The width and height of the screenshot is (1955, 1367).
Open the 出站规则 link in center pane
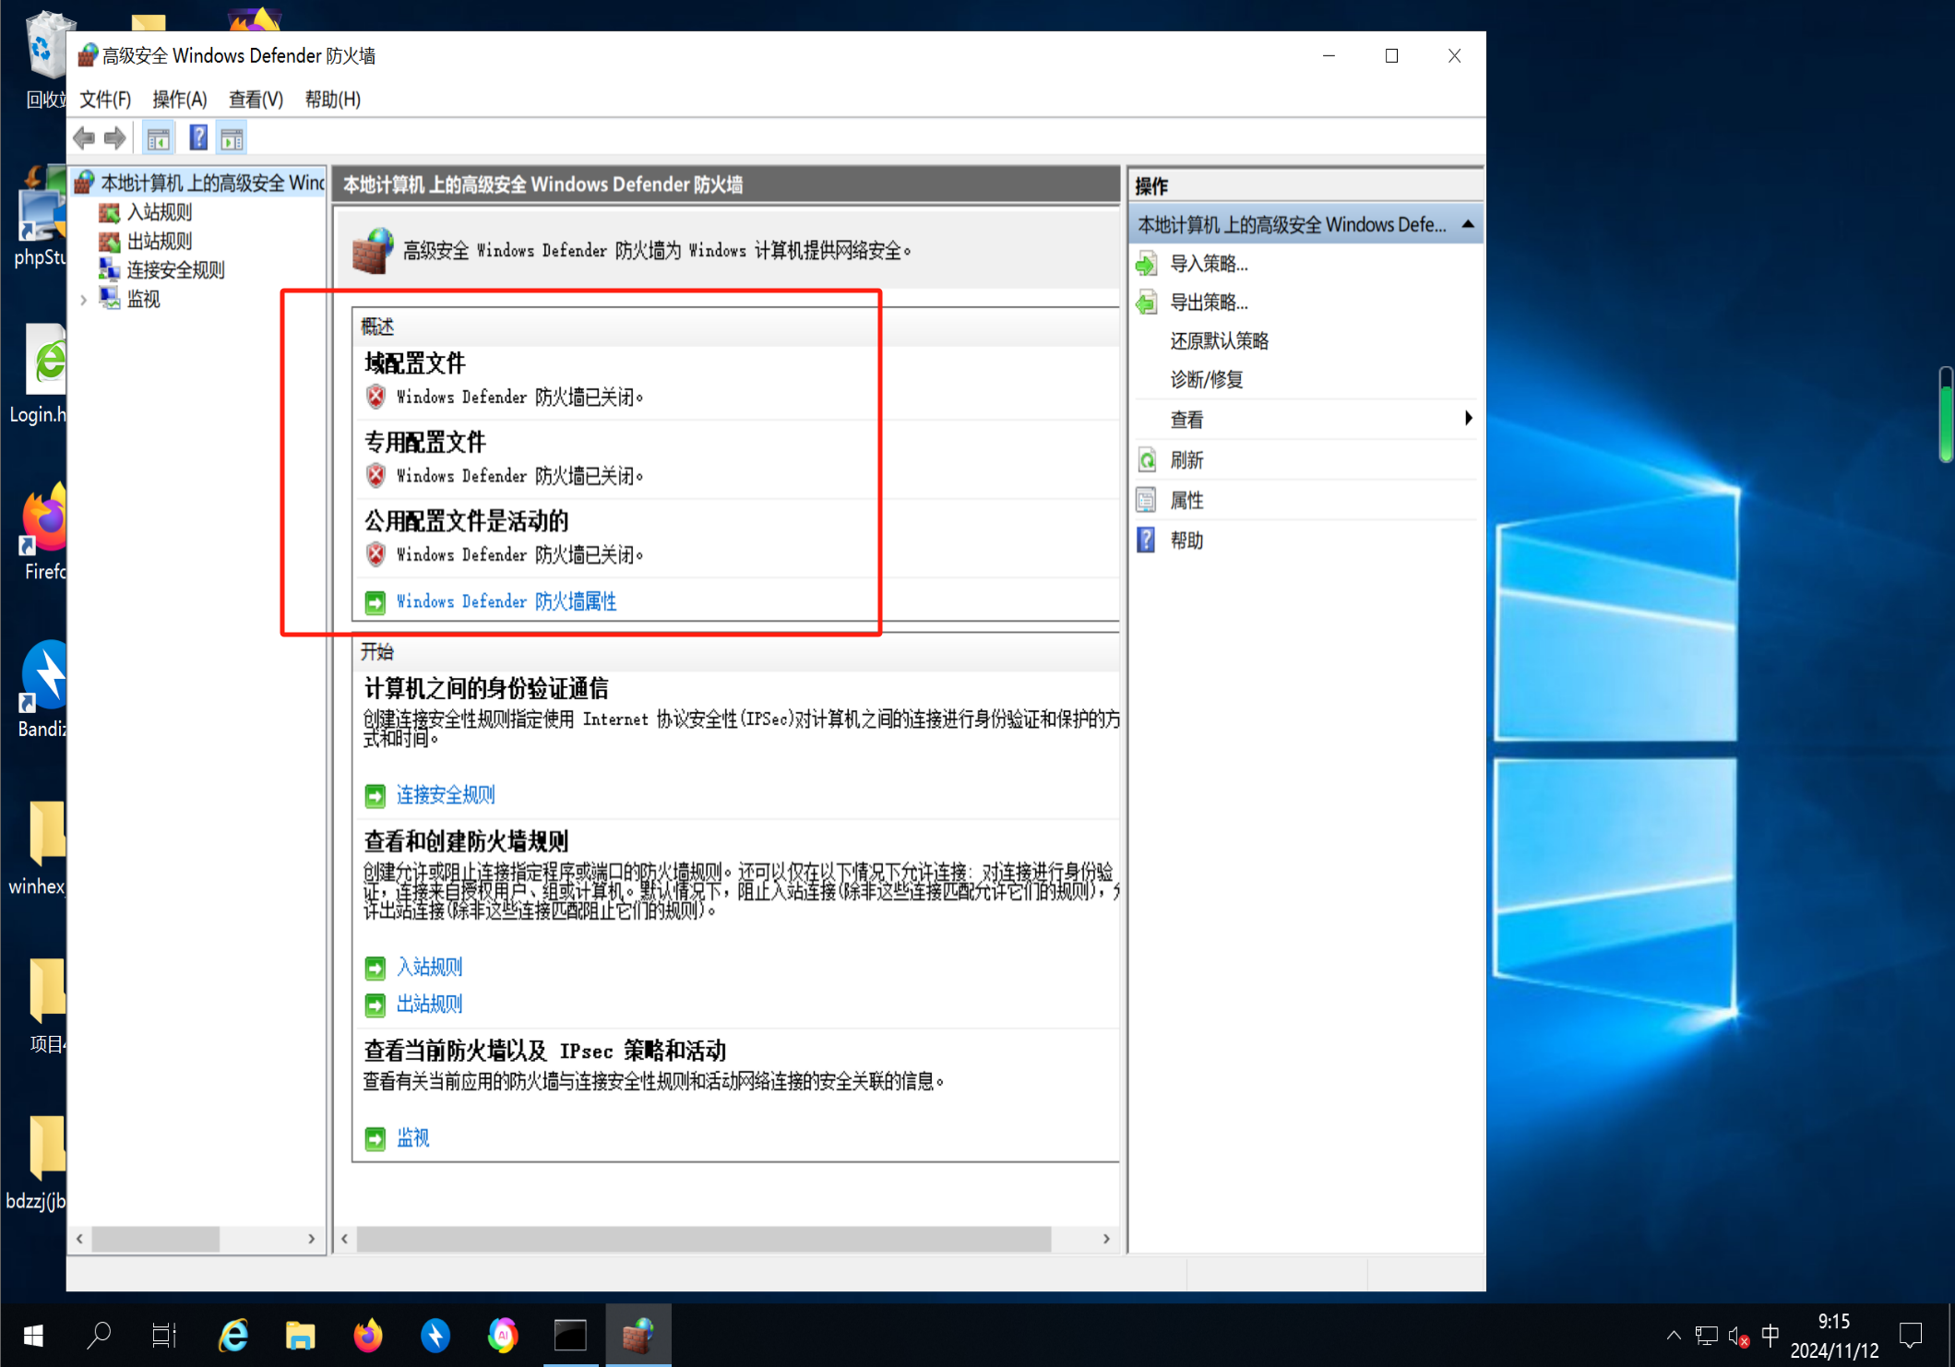[429, 1004]
